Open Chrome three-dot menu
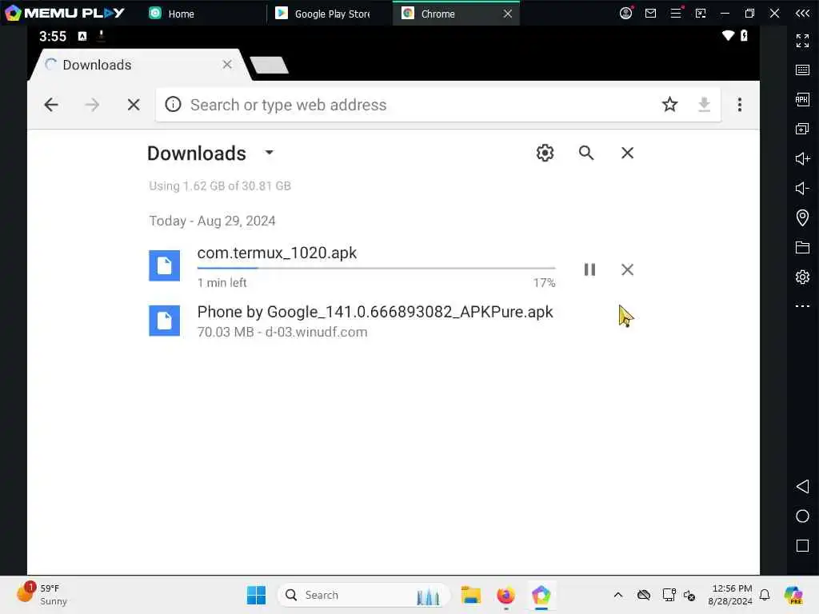This screenshot has height=614, width=819. [x=740, y=105]
